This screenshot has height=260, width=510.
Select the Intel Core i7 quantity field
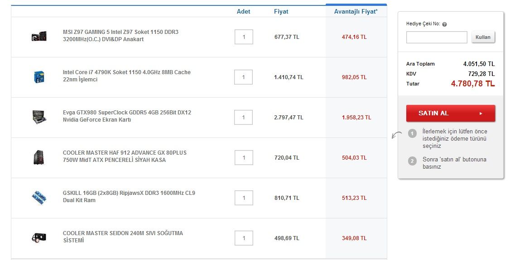[244, 77]
